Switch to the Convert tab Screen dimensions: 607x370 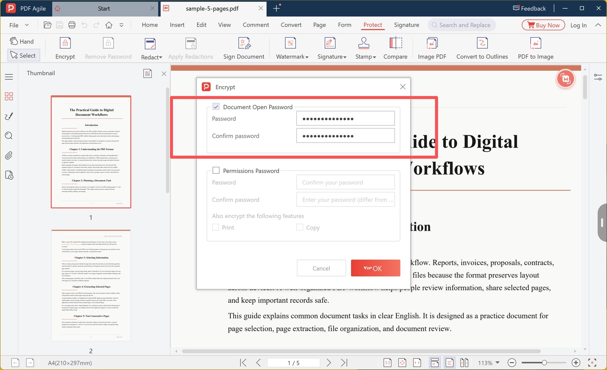(291, 25)
